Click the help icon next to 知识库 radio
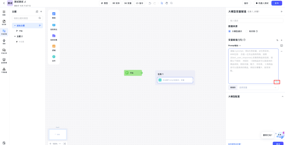 257,31
